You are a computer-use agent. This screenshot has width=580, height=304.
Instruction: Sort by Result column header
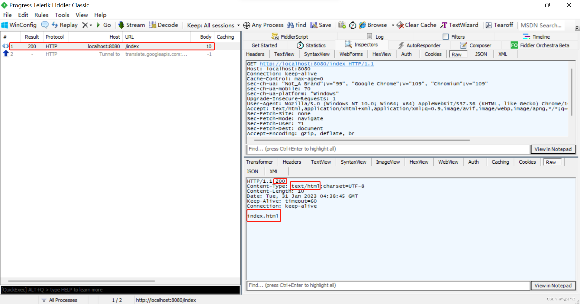32,37
